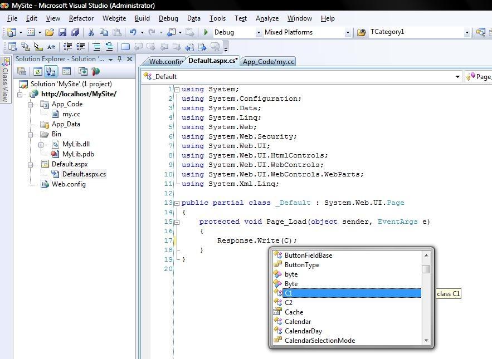The height and width of the screenshot is (359, 492).
Task: Open the _Default class navigation dropdown
Action: (x=457, y=76)
